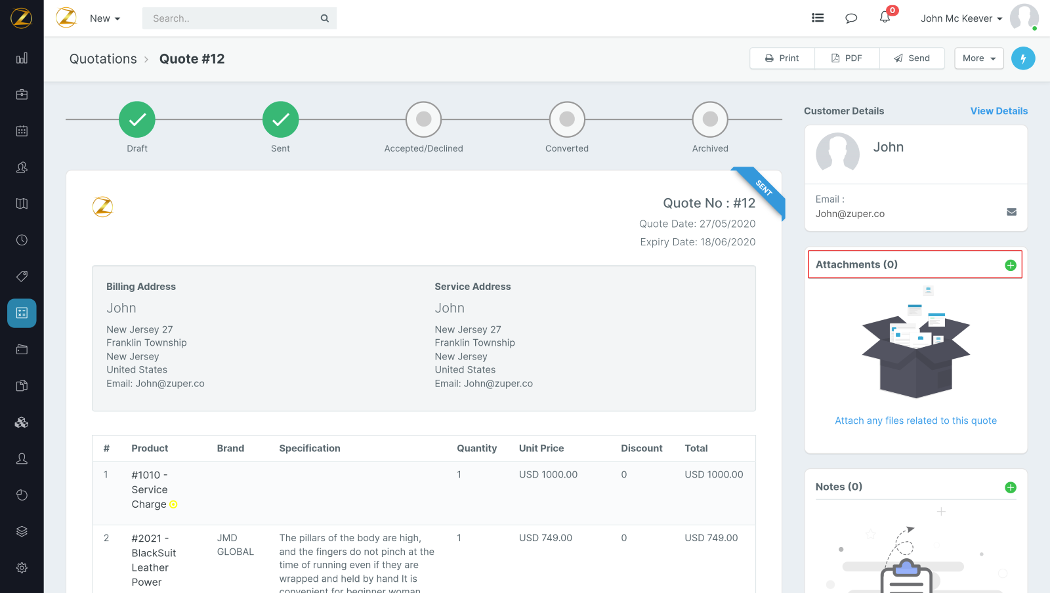Click the Print button

(782, 58)
